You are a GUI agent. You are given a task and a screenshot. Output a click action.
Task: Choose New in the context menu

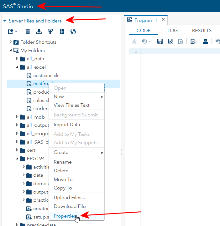click(76, 96)
